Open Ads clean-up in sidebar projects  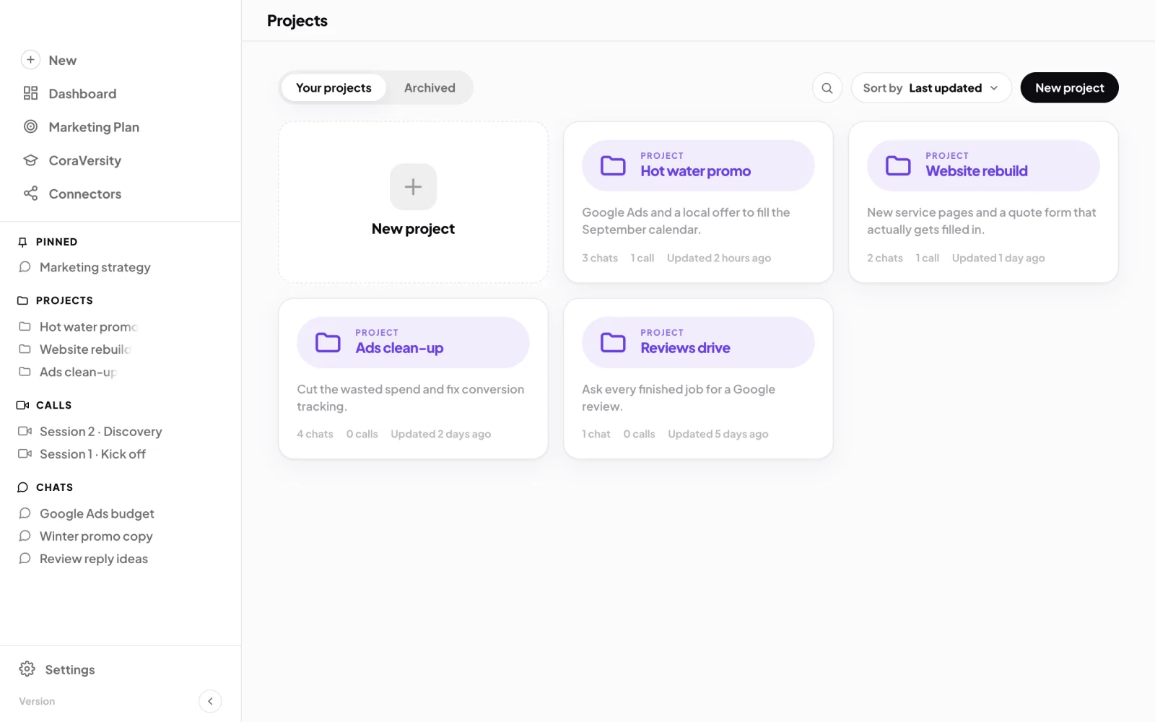click(x=78, y=372)
